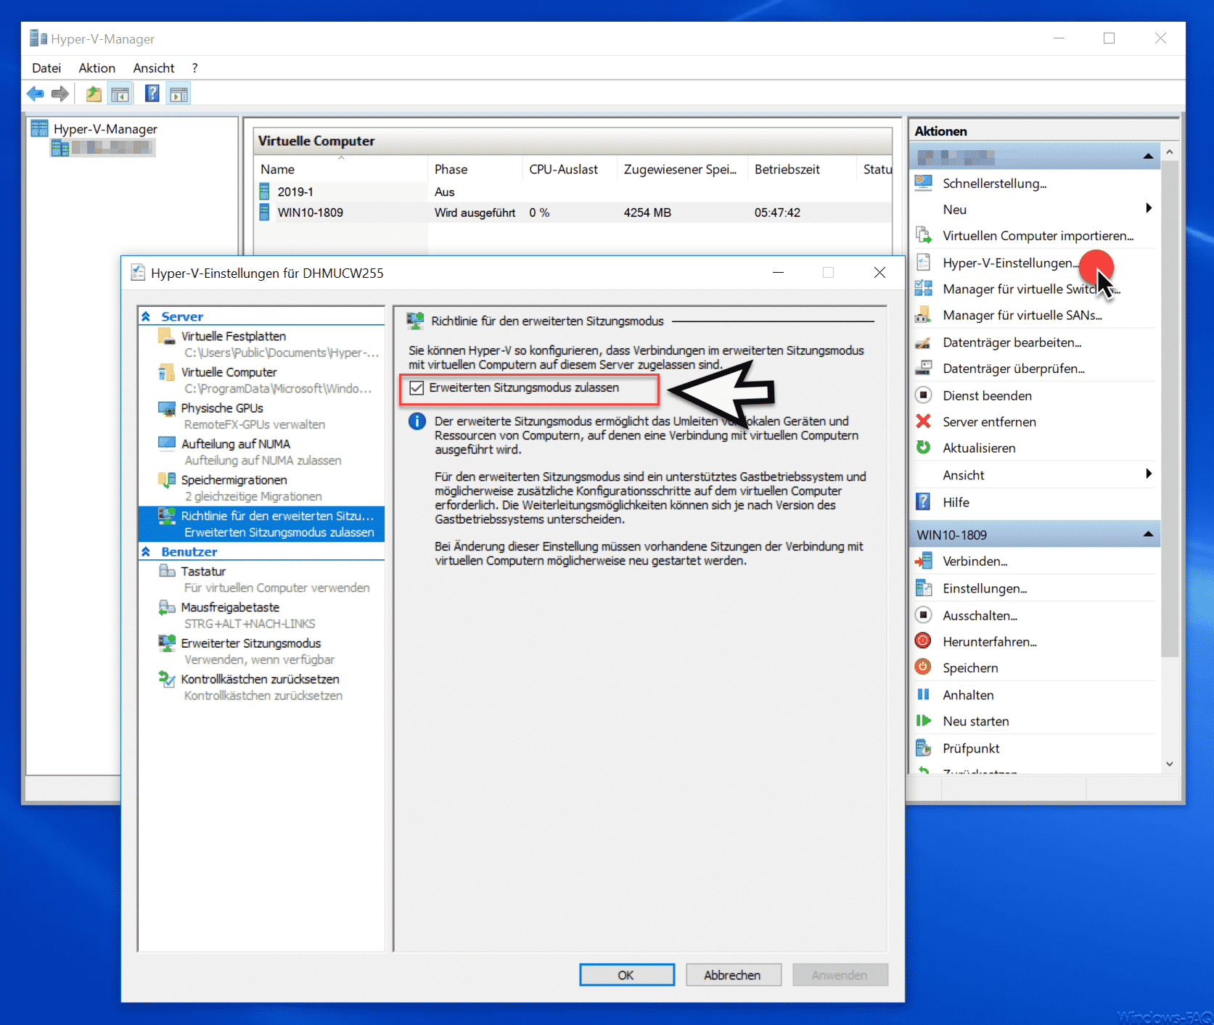Click the Datenträger überprüfen icon

924,368
